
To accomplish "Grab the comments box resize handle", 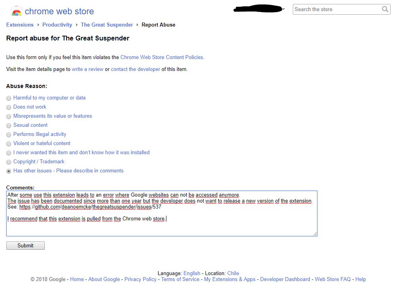I will pos(315,234).
